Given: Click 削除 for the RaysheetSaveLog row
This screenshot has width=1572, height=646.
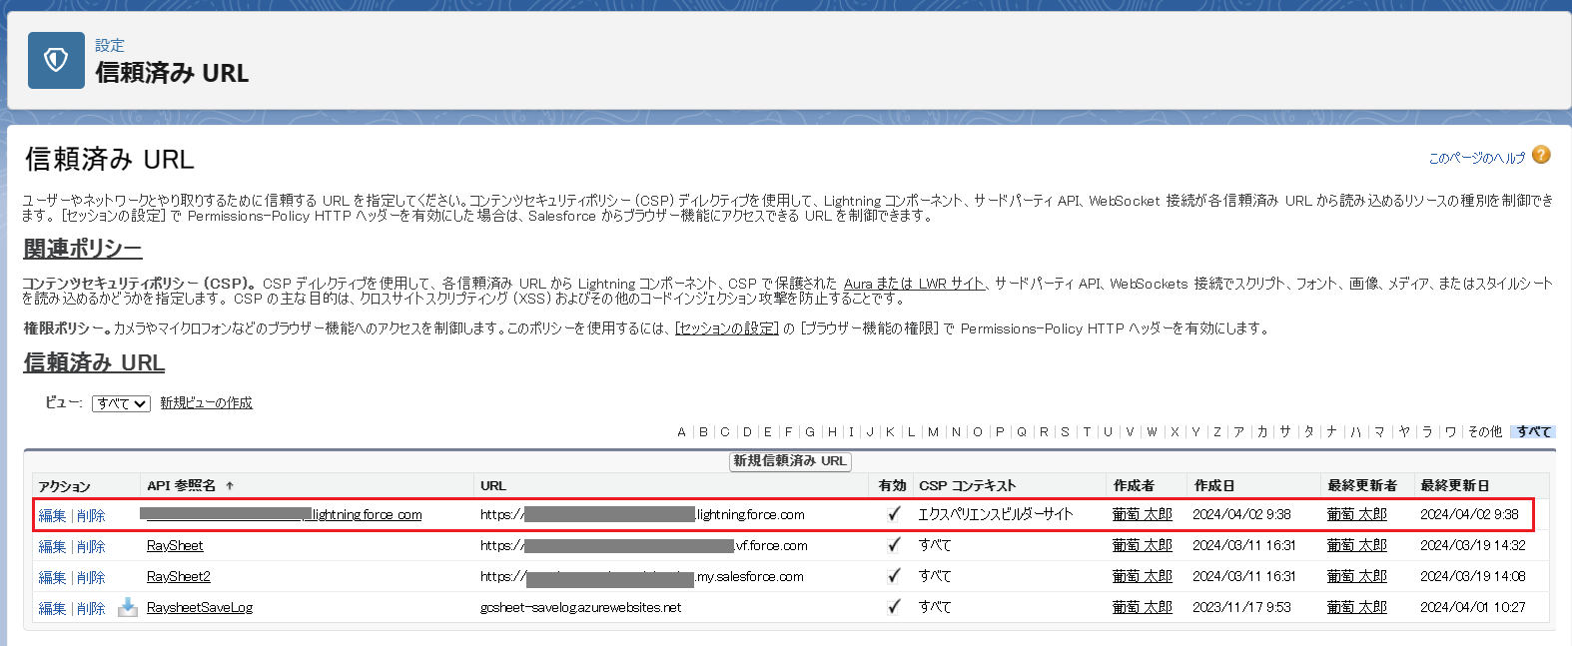Looking at the screenshot, I should pyautogui.click(x=91, y=609).
